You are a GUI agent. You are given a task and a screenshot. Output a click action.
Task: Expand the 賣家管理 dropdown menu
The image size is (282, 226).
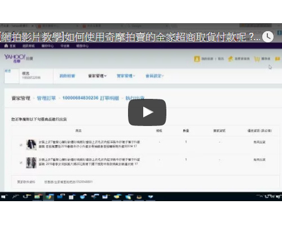[98, 76]
